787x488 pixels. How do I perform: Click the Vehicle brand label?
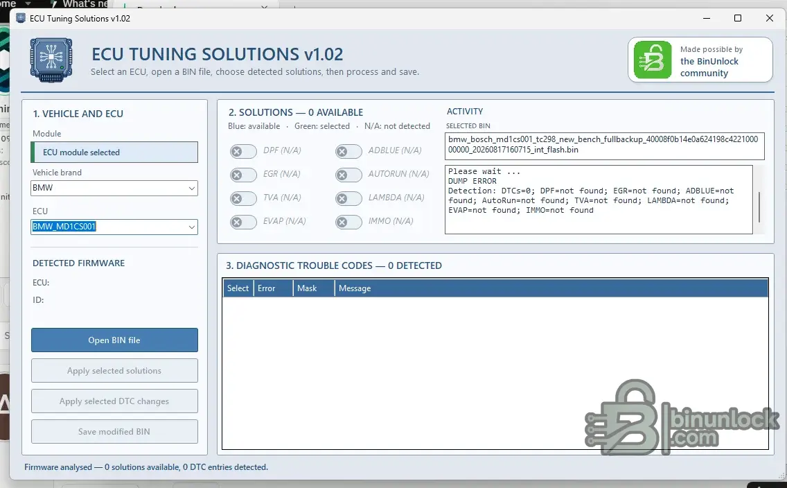58,172
